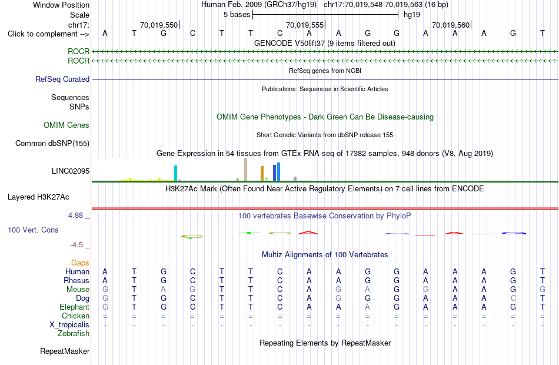Viewport: 559px width, 365px height.
Task: Click the tallest tan GTEx expression bar
Action: pyautogui.click(x=245, y=170)
